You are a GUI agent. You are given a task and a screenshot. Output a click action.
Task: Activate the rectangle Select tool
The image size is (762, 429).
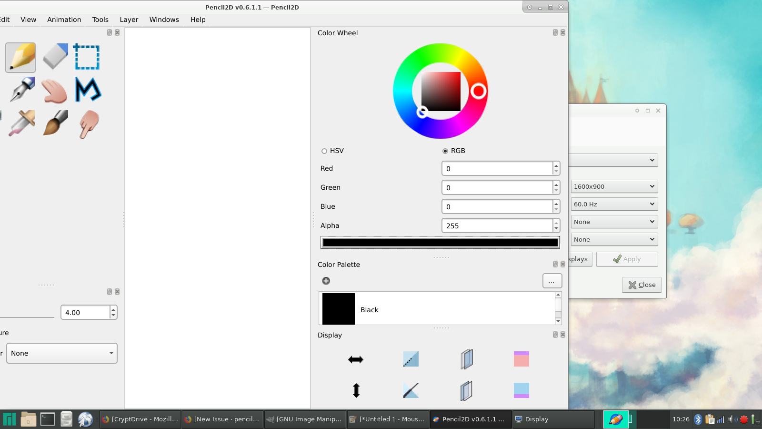tap(87, 57)
